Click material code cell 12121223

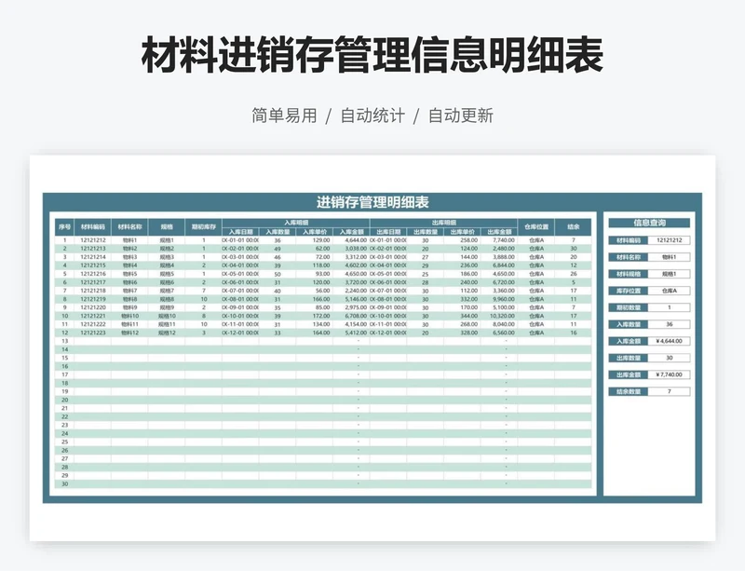pyautogui.click(x=92, y=333)
